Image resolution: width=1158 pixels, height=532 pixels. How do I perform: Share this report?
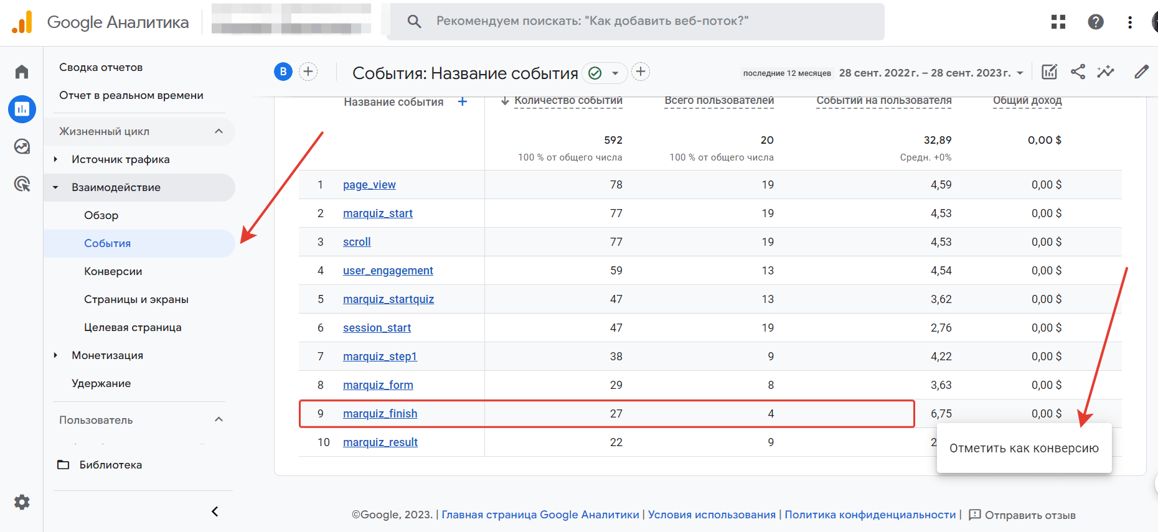1078,72
